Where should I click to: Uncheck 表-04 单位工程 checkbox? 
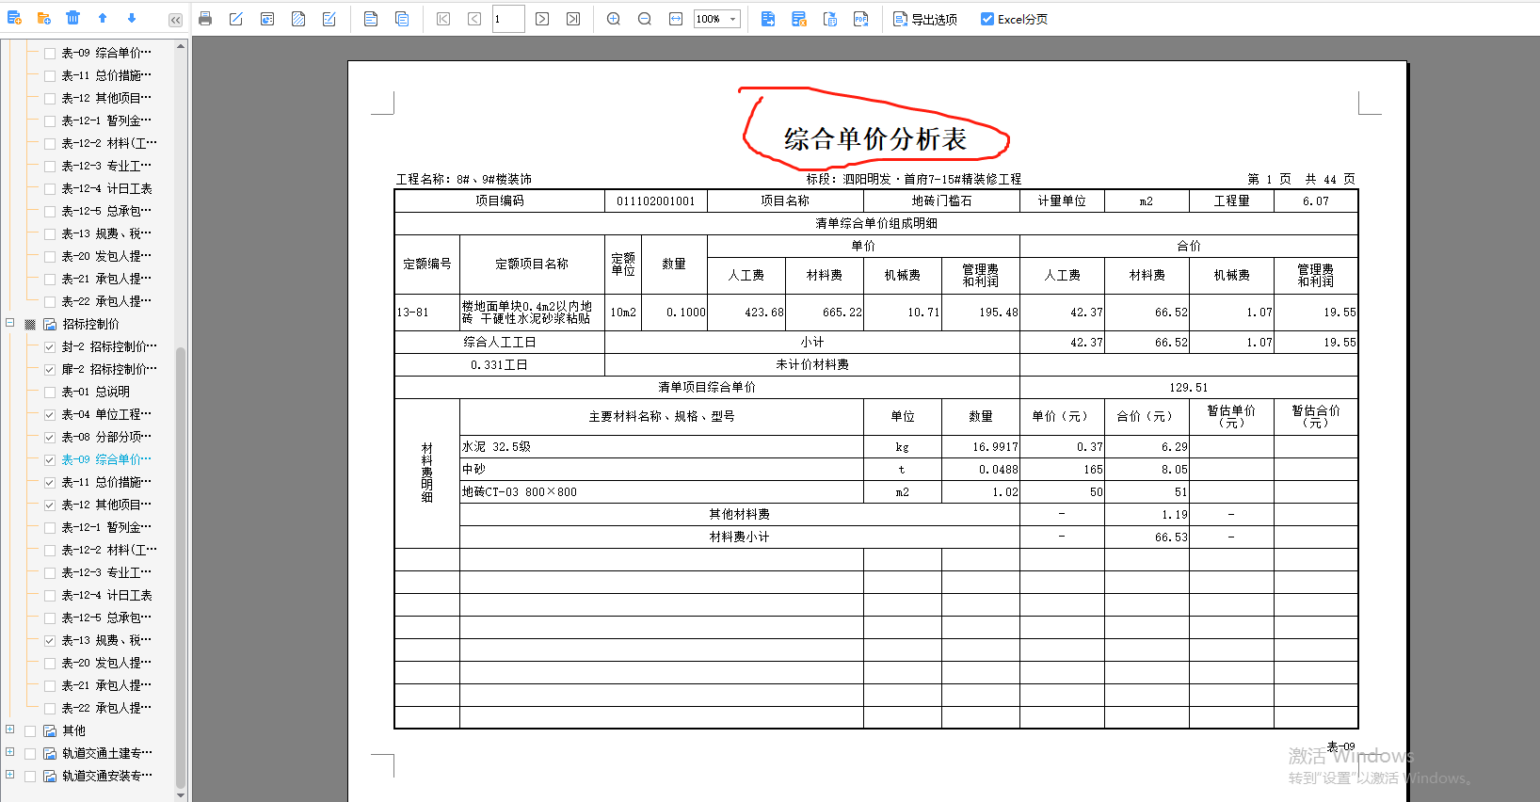click(x=50, y=414)
